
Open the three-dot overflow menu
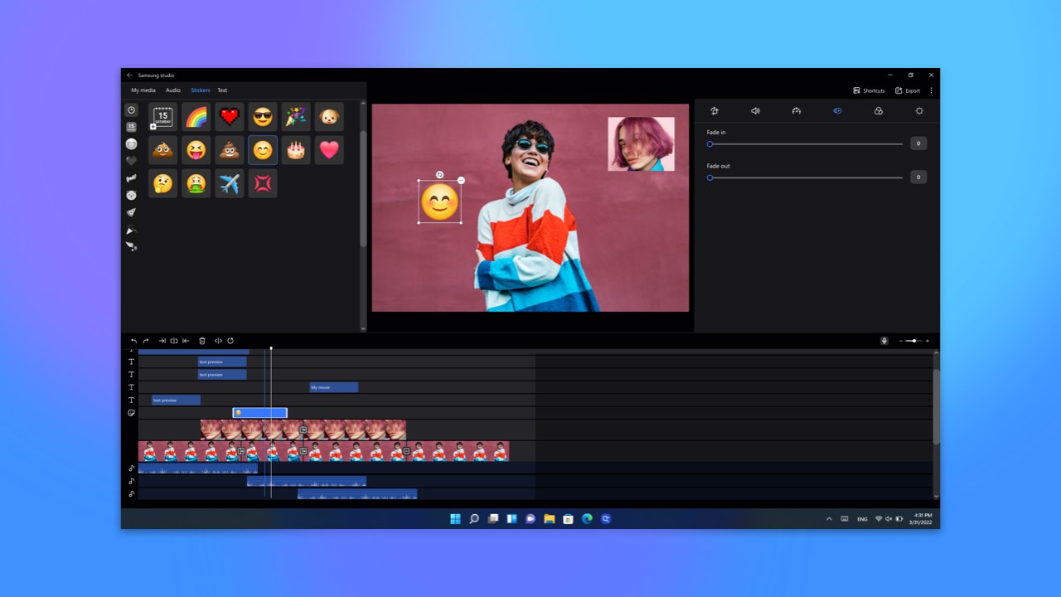click(931, 90)
